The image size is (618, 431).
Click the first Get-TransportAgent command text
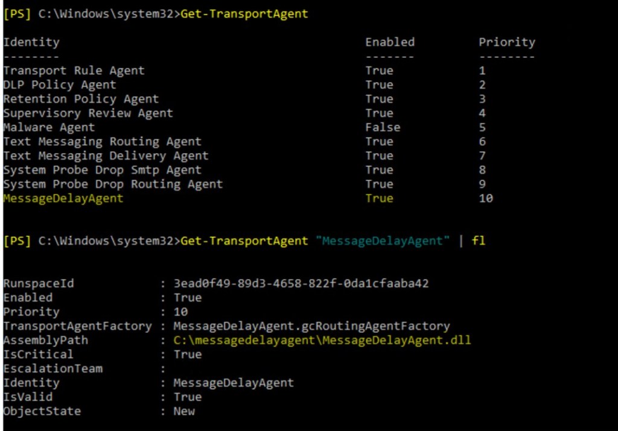(x=244, y=14)
